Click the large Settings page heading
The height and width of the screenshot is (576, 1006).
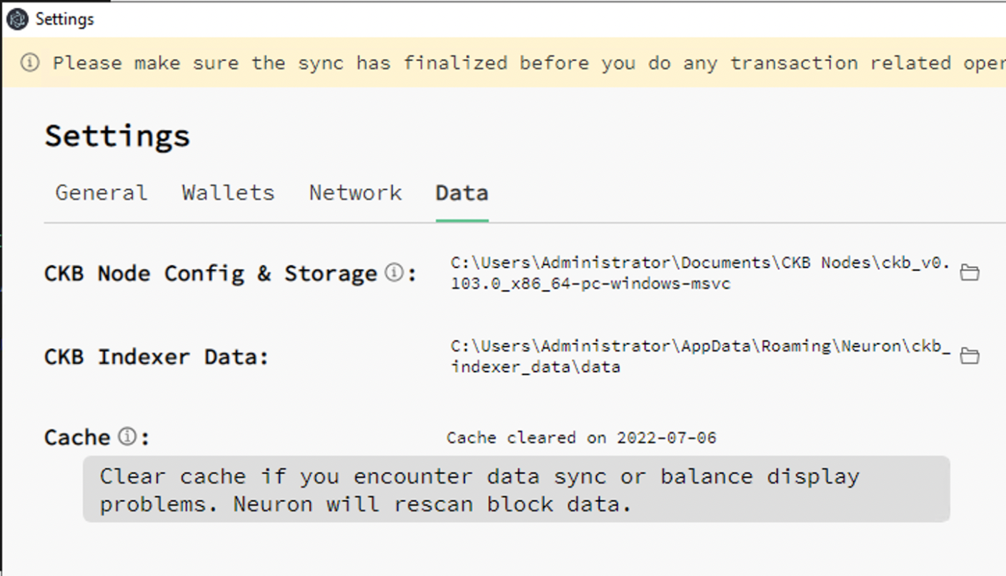(118, 136)
